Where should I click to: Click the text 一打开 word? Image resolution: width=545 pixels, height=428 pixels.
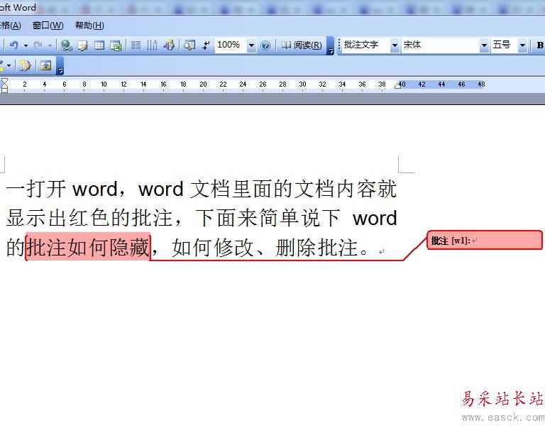coord(62,189)
